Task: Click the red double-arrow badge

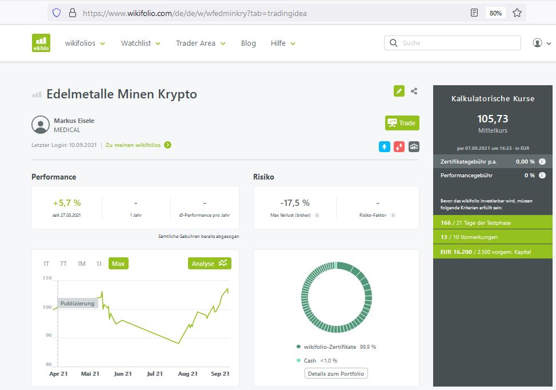Action: coord(399,146)
